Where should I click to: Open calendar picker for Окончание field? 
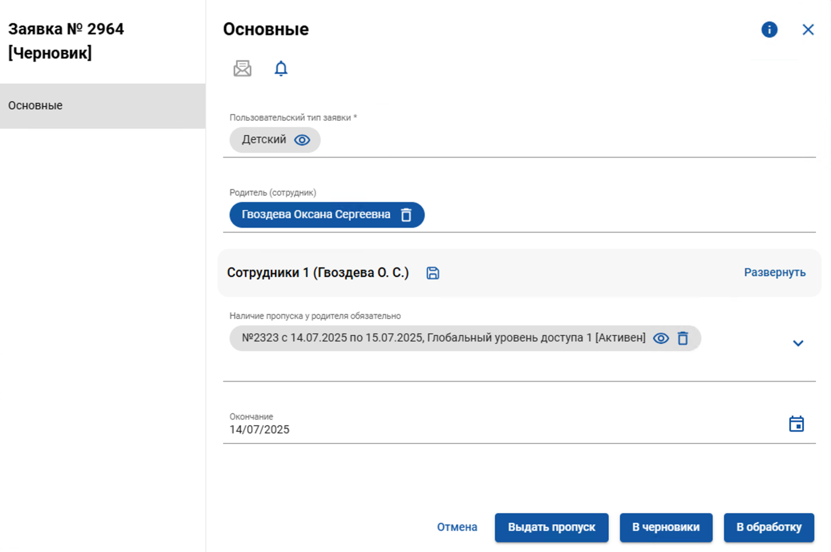click(796, 423)
